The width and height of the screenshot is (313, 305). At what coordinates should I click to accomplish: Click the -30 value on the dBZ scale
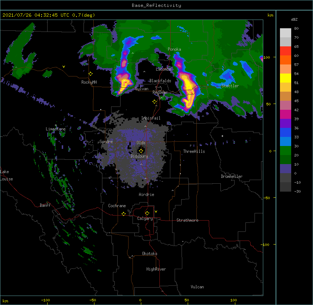297,191
